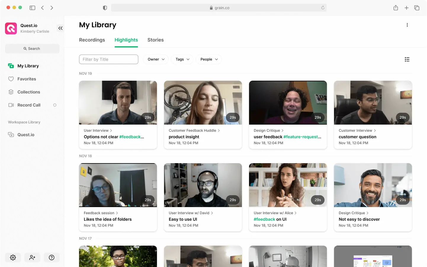
Task: Open 'Options not clear' highlight thumbnail
Action: 118,103
